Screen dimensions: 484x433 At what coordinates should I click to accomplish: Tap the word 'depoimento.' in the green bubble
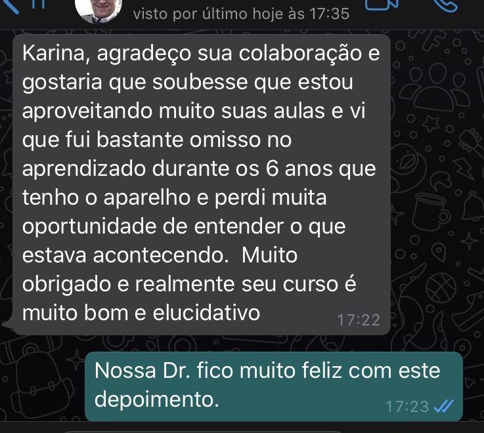coord(156,400)
